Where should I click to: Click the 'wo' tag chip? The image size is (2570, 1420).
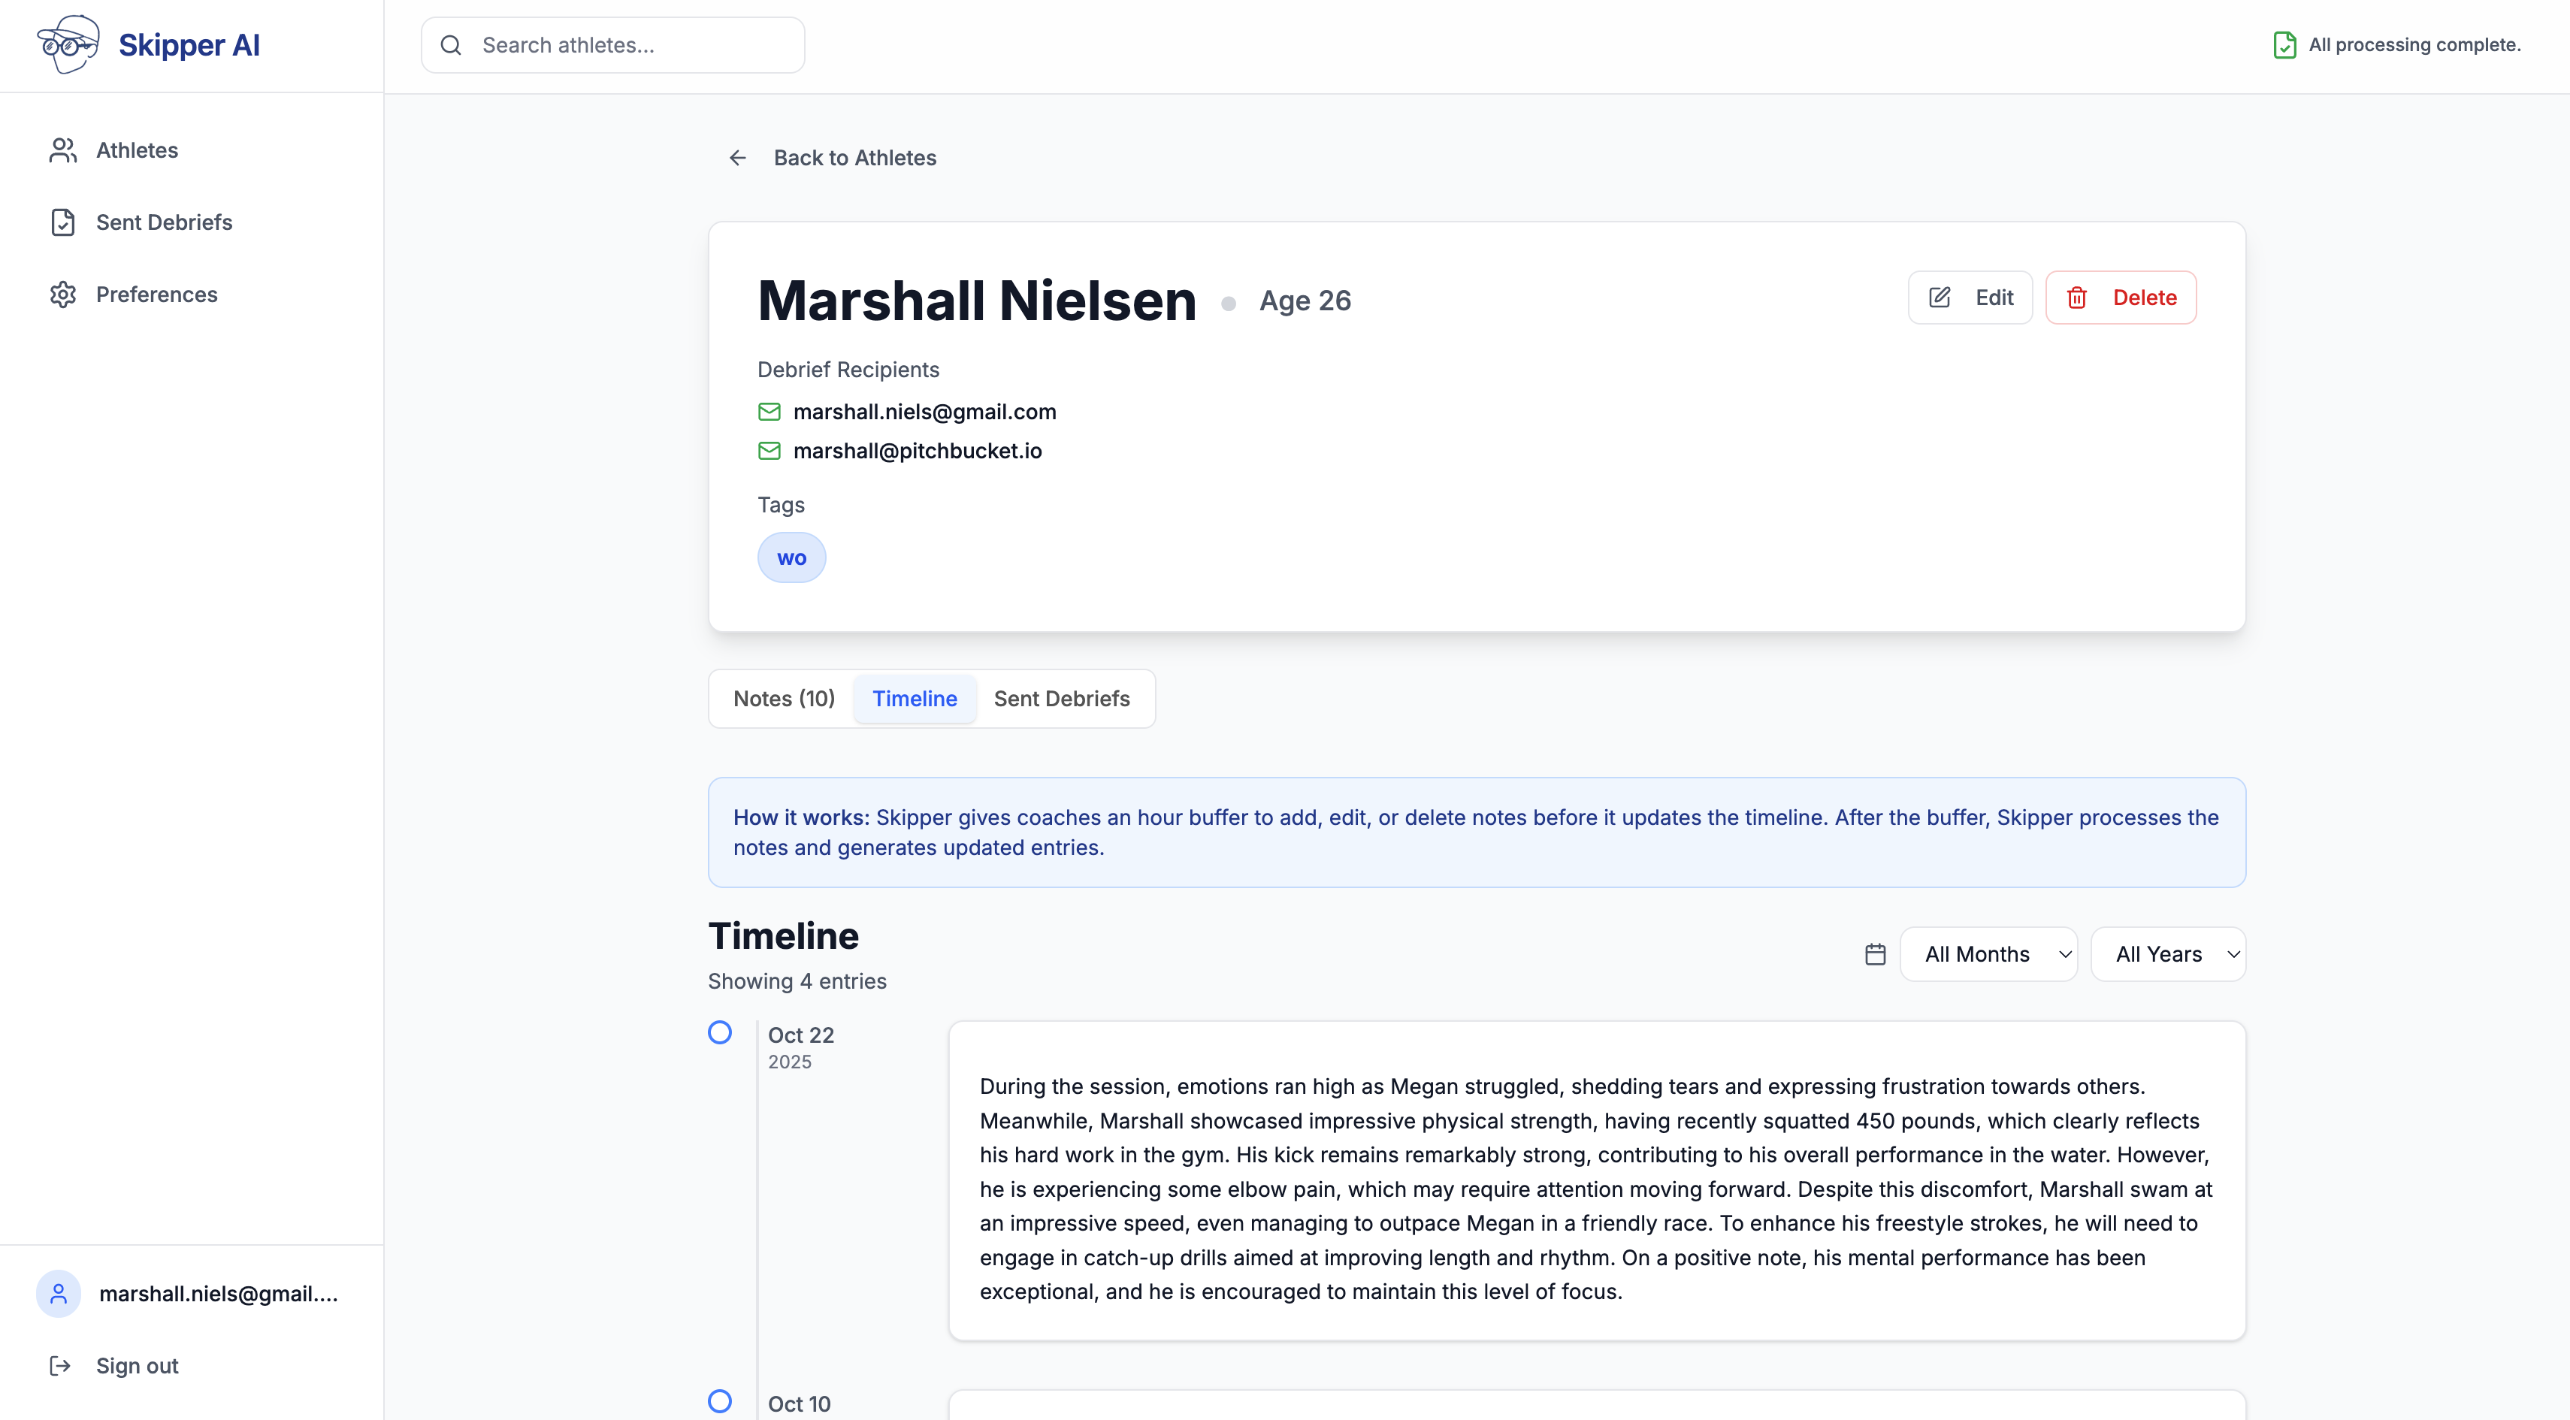click(791, 557)
